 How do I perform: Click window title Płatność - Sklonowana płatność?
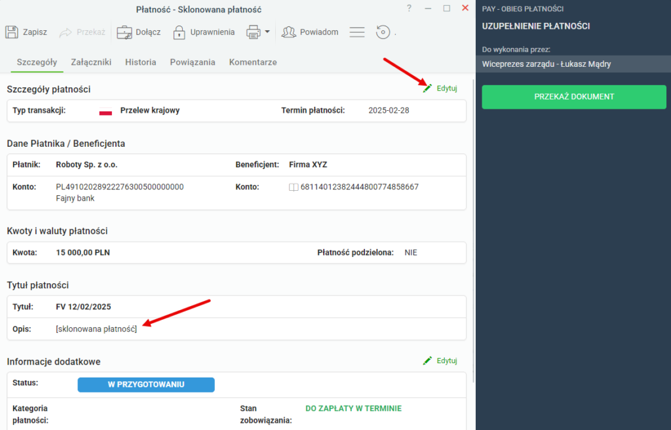199,9
